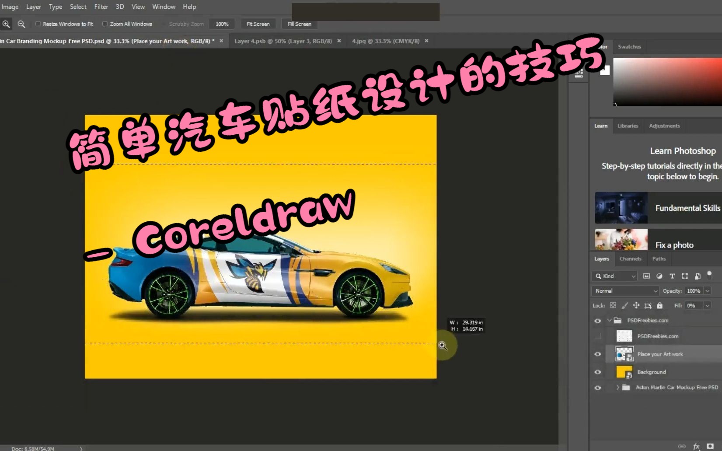Open the Window menu
Image resolution: width=722 pixels, height=451 pixels.
pos(164,7)
